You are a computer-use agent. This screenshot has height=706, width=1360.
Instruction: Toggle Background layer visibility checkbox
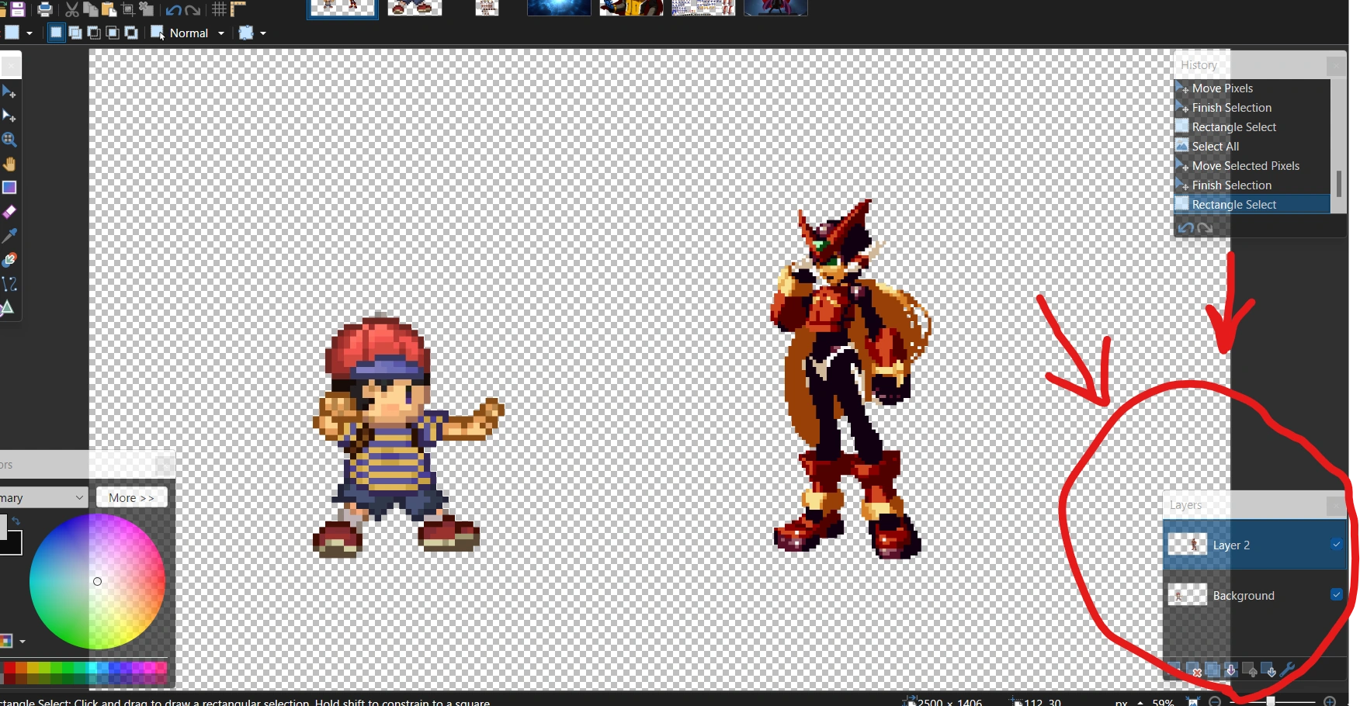coord(1336,595)
